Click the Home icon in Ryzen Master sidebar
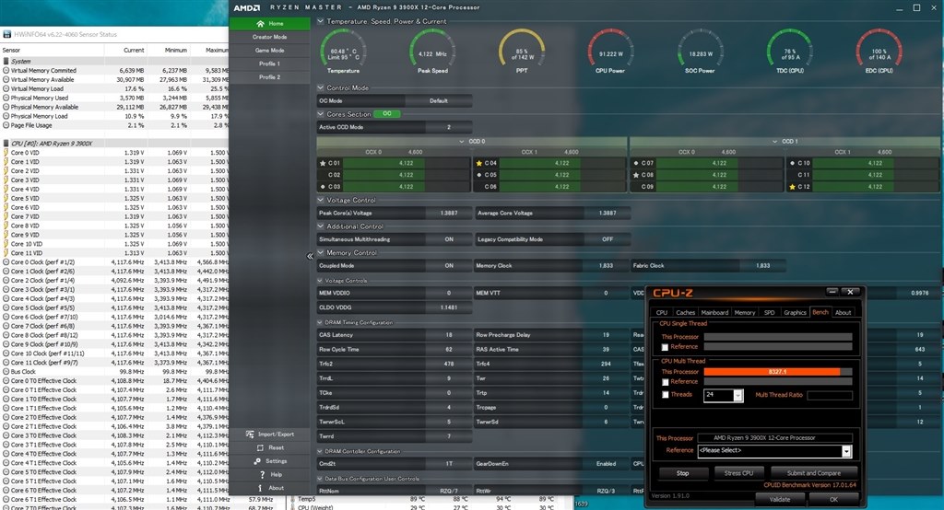 click(x=260, y=23)
